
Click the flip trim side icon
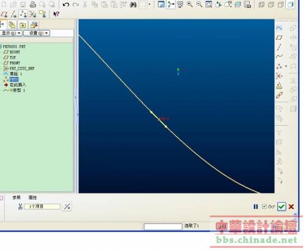coord(67,206)
